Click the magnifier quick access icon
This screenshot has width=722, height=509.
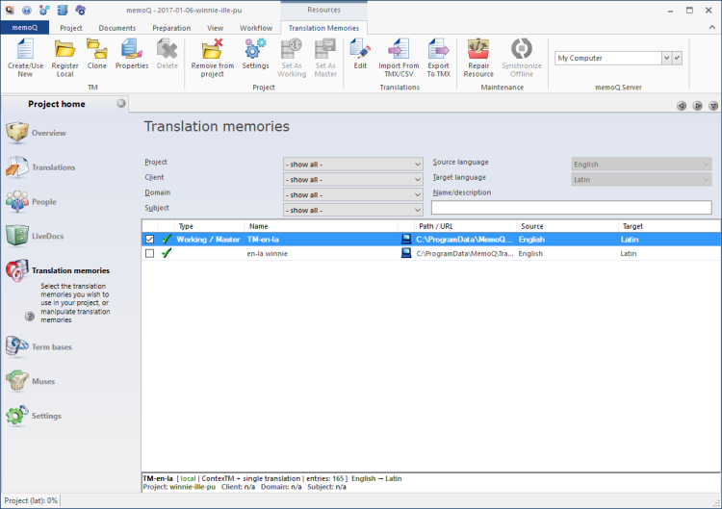point(10,10)
